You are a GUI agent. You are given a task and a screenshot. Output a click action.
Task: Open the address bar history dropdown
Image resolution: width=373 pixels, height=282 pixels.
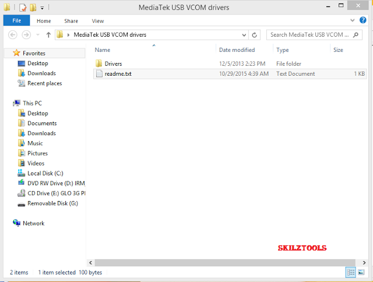pyautogui.click(x=244, y=35)
